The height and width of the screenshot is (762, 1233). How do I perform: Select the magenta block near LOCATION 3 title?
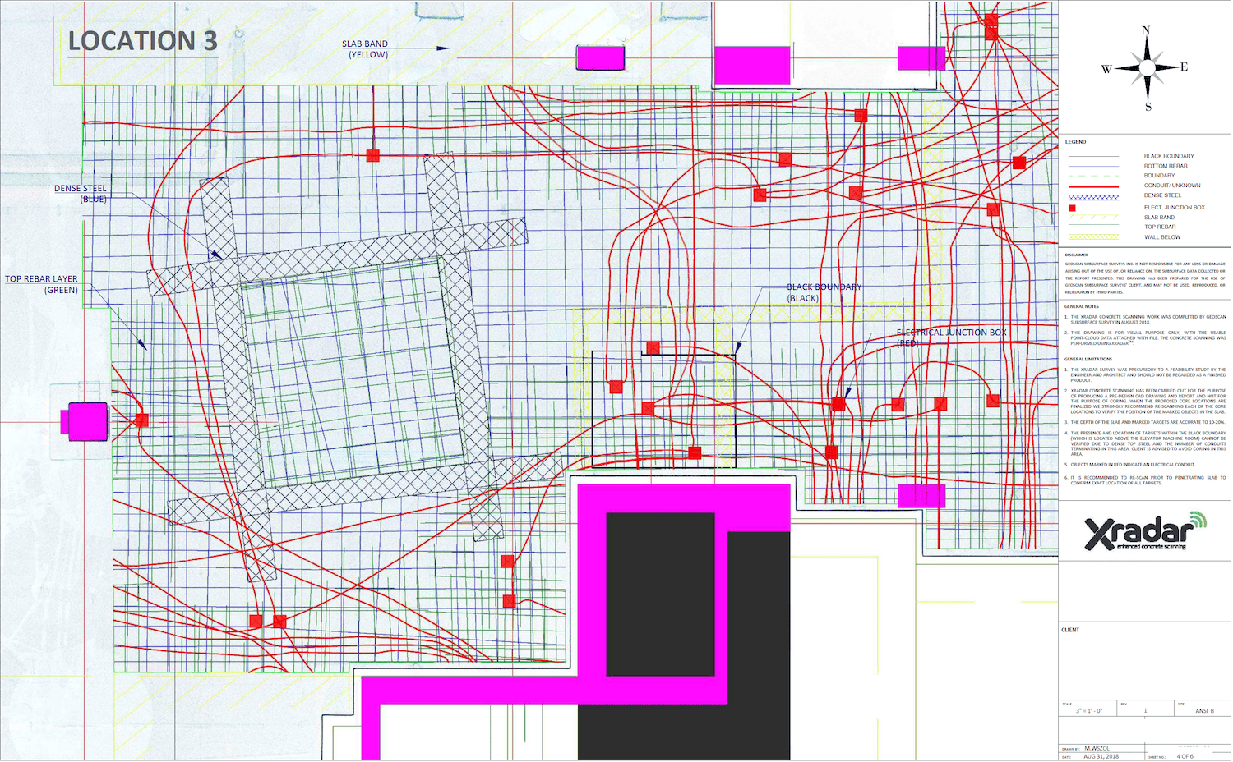point(600,57)
